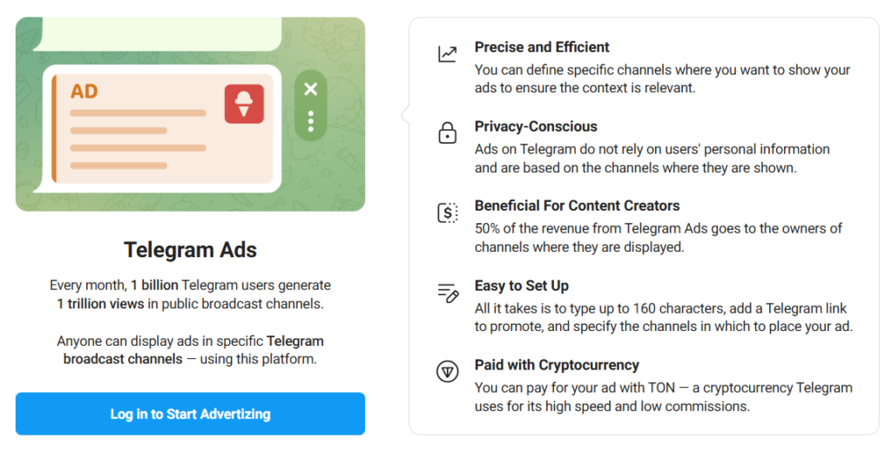The image size is (892, 453).
Task: Click the padlock icon beside Privacy-Conscious
Action: (447, 132)
